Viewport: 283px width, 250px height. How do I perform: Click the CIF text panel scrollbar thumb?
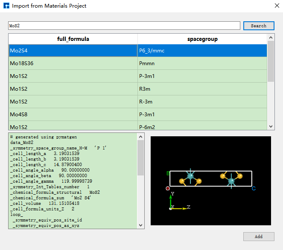click(x=141, y=158)
